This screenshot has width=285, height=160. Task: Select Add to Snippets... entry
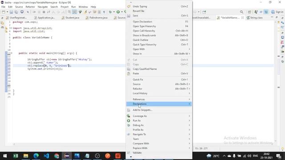159,110
